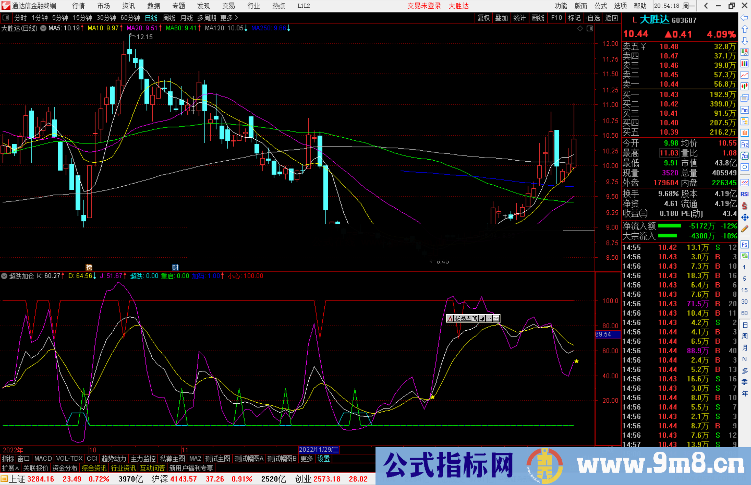Viewport: 751px width, 485px height.
Task: Toggle 复权 price adjustment
Action: coord(484,18)
